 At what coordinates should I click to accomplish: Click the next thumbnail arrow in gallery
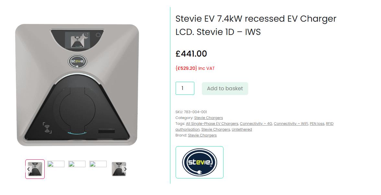tap(125, 169)
